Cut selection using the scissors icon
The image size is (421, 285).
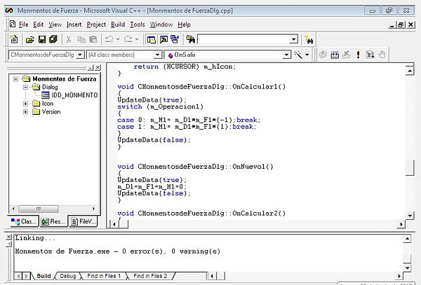[x=69, y=40]
